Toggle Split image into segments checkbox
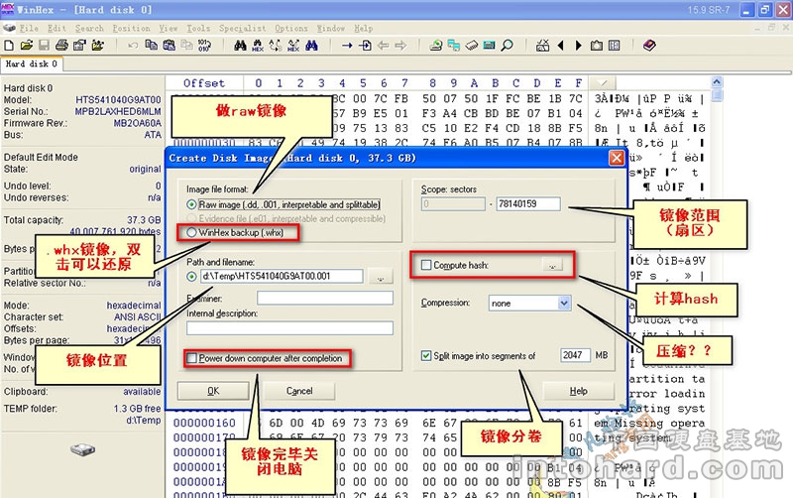The image size is (793, 498). click(426, 356)
